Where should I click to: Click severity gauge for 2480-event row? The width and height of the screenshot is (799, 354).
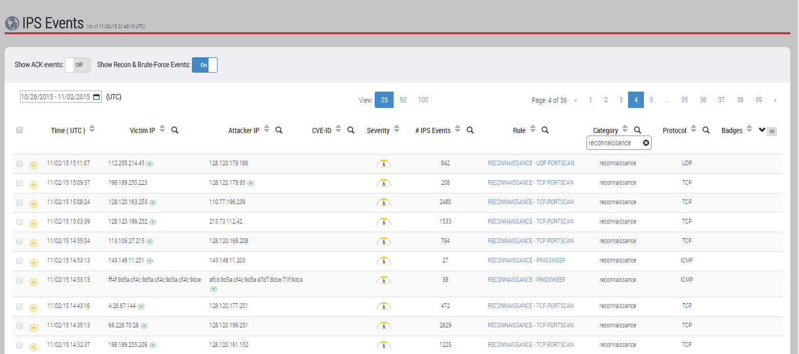(383, 203)
